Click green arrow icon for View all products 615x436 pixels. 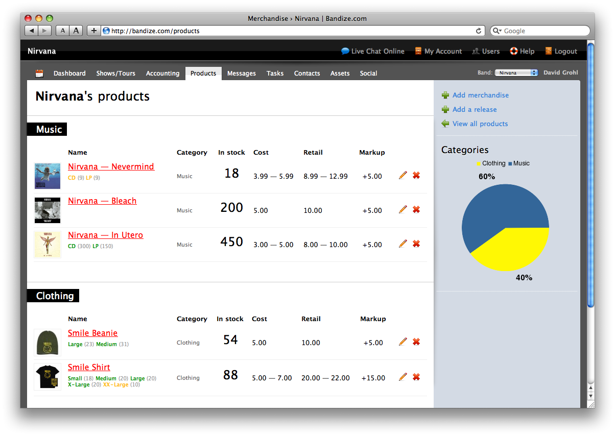click(445, 124)
